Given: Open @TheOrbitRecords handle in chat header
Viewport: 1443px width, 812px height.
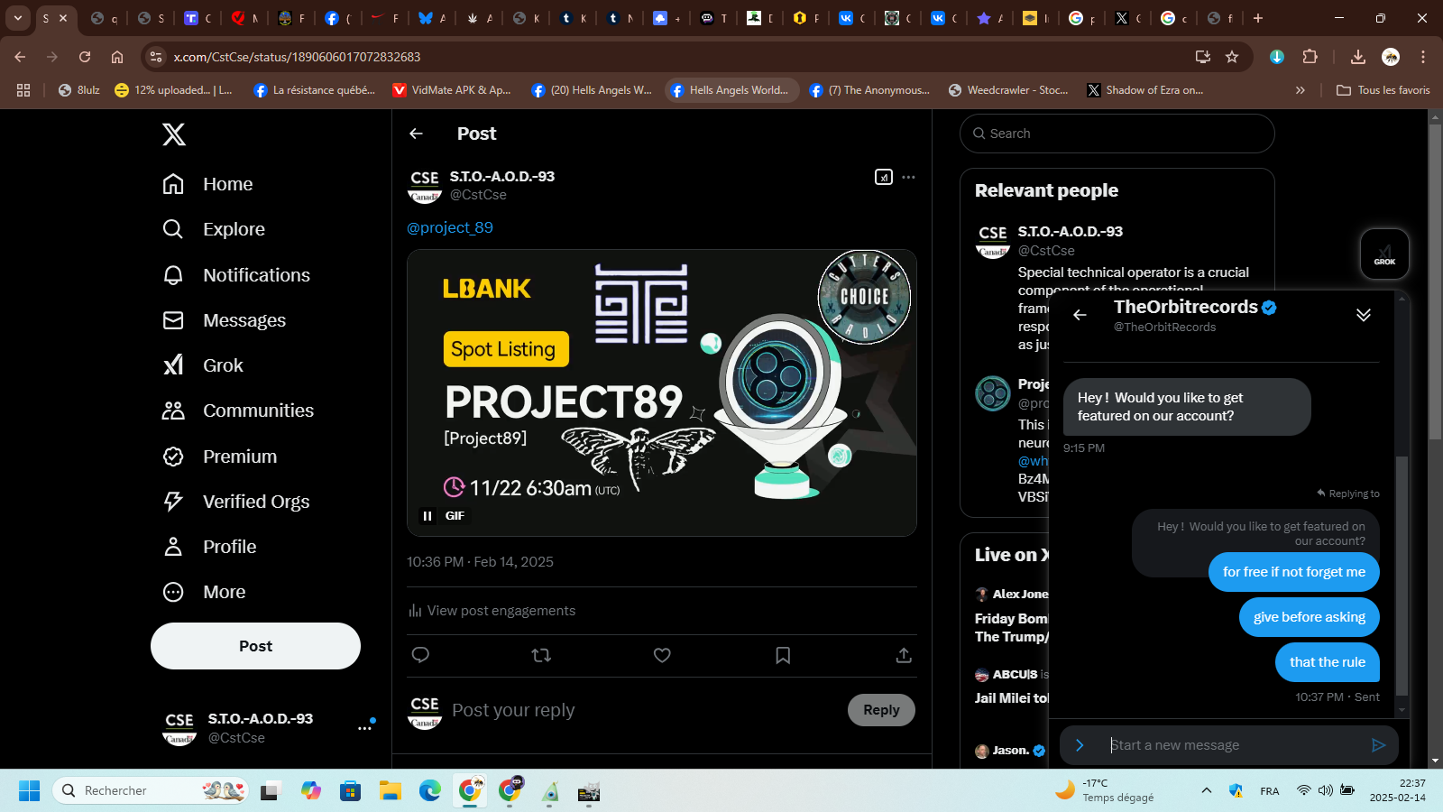Looking at the screenshot, I should click(1164, 328).
